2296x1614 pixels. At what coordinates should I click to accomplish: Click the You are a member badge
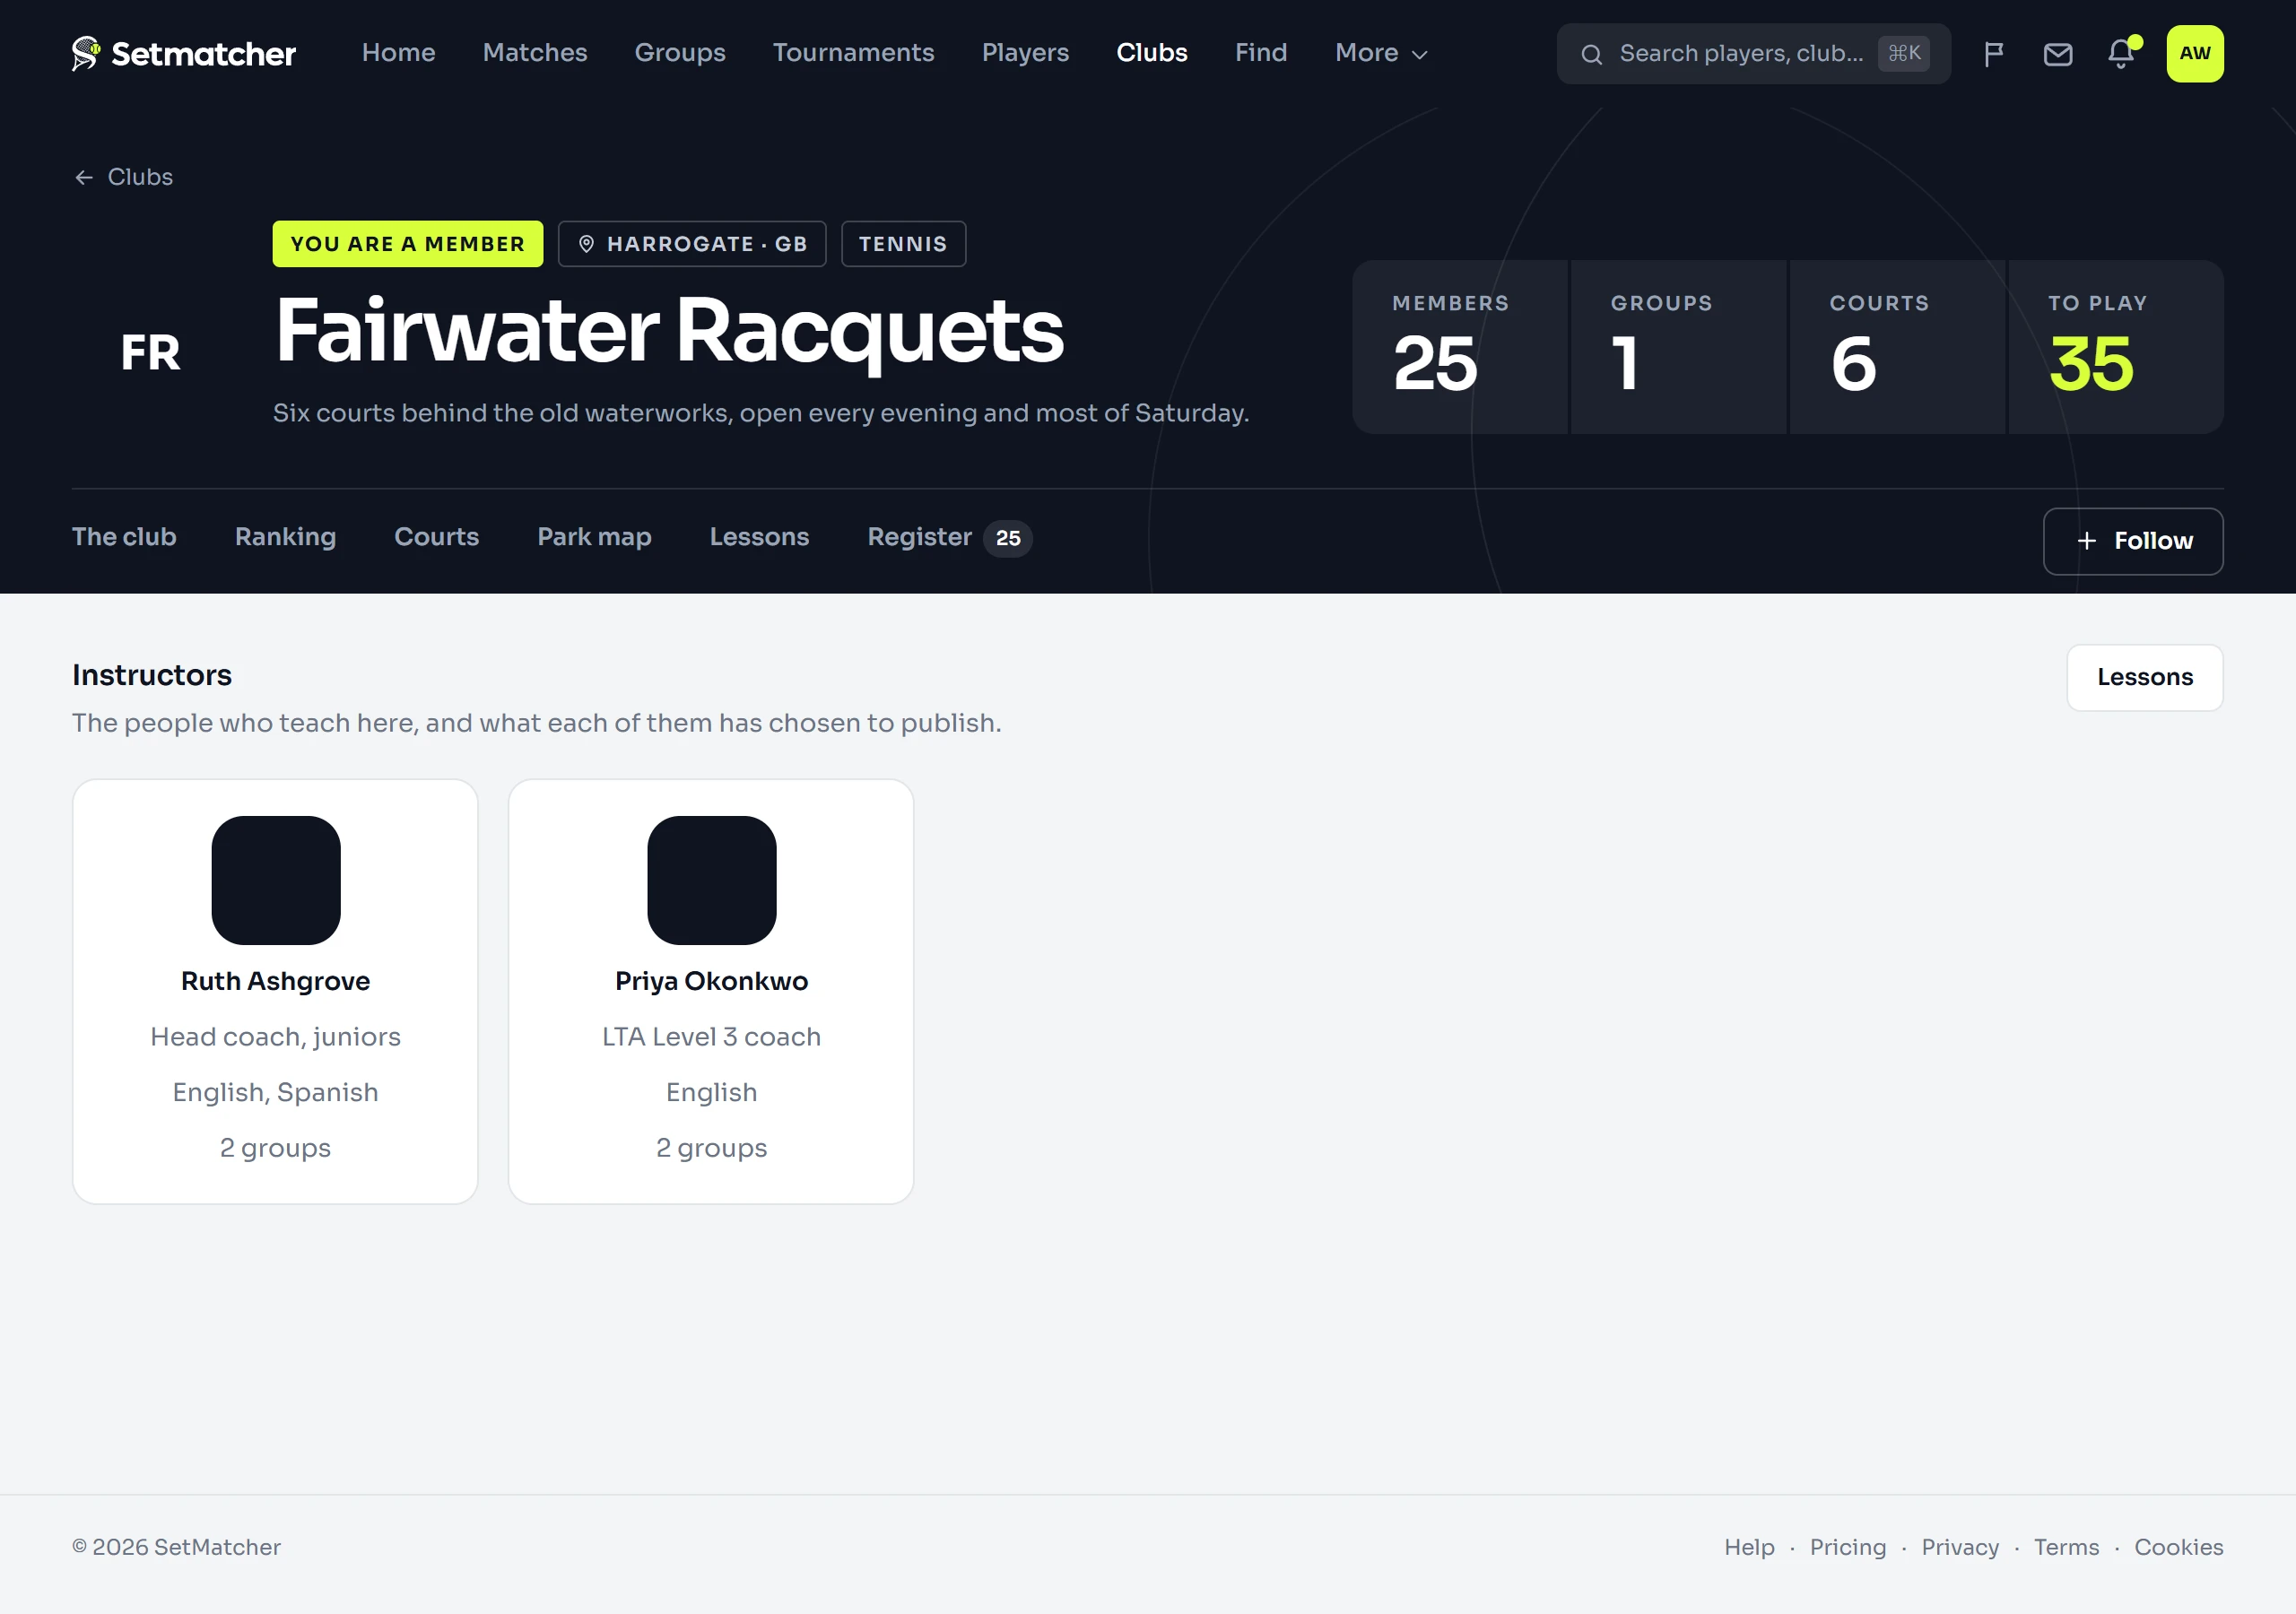[407, 244]
